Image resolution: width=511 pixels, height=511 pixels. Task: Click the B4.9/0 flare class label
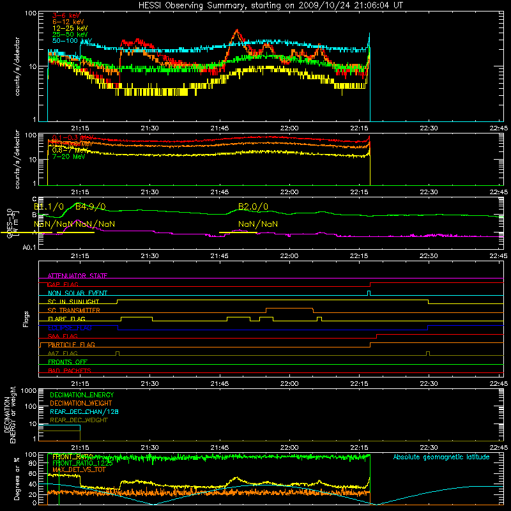click(90, 206)
